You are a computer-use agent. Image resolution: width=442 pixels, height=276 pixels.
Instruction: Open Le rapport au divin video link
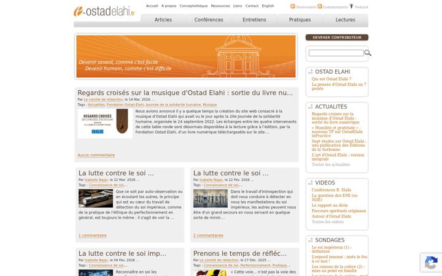pos(330,205)
